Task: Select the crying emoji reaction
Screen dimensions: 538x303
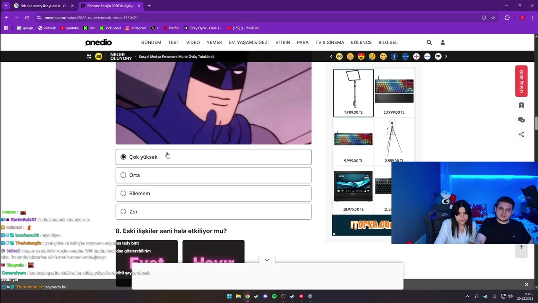Action: point(372,56)
